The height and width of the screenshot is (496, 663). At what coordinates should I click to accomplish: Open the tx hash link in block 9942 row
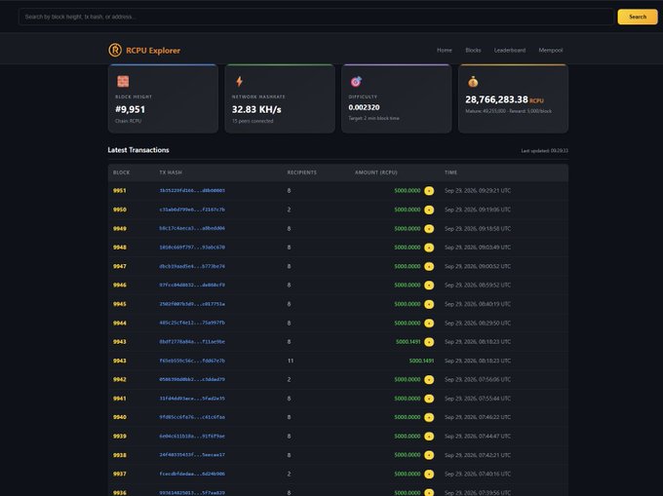pos(192,379)
